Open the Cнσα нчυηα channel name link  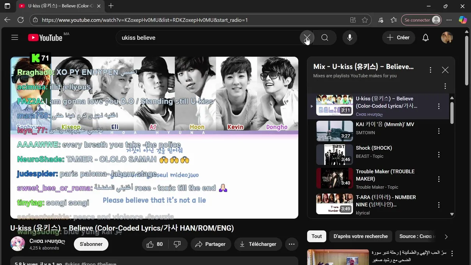click(47, 241)
